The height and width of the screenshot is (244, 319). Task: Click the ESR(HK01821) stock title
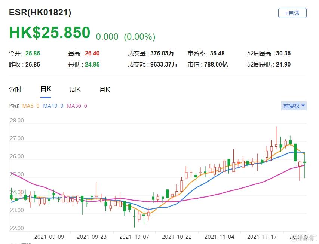pyautogui.click(x=40, y=12)
